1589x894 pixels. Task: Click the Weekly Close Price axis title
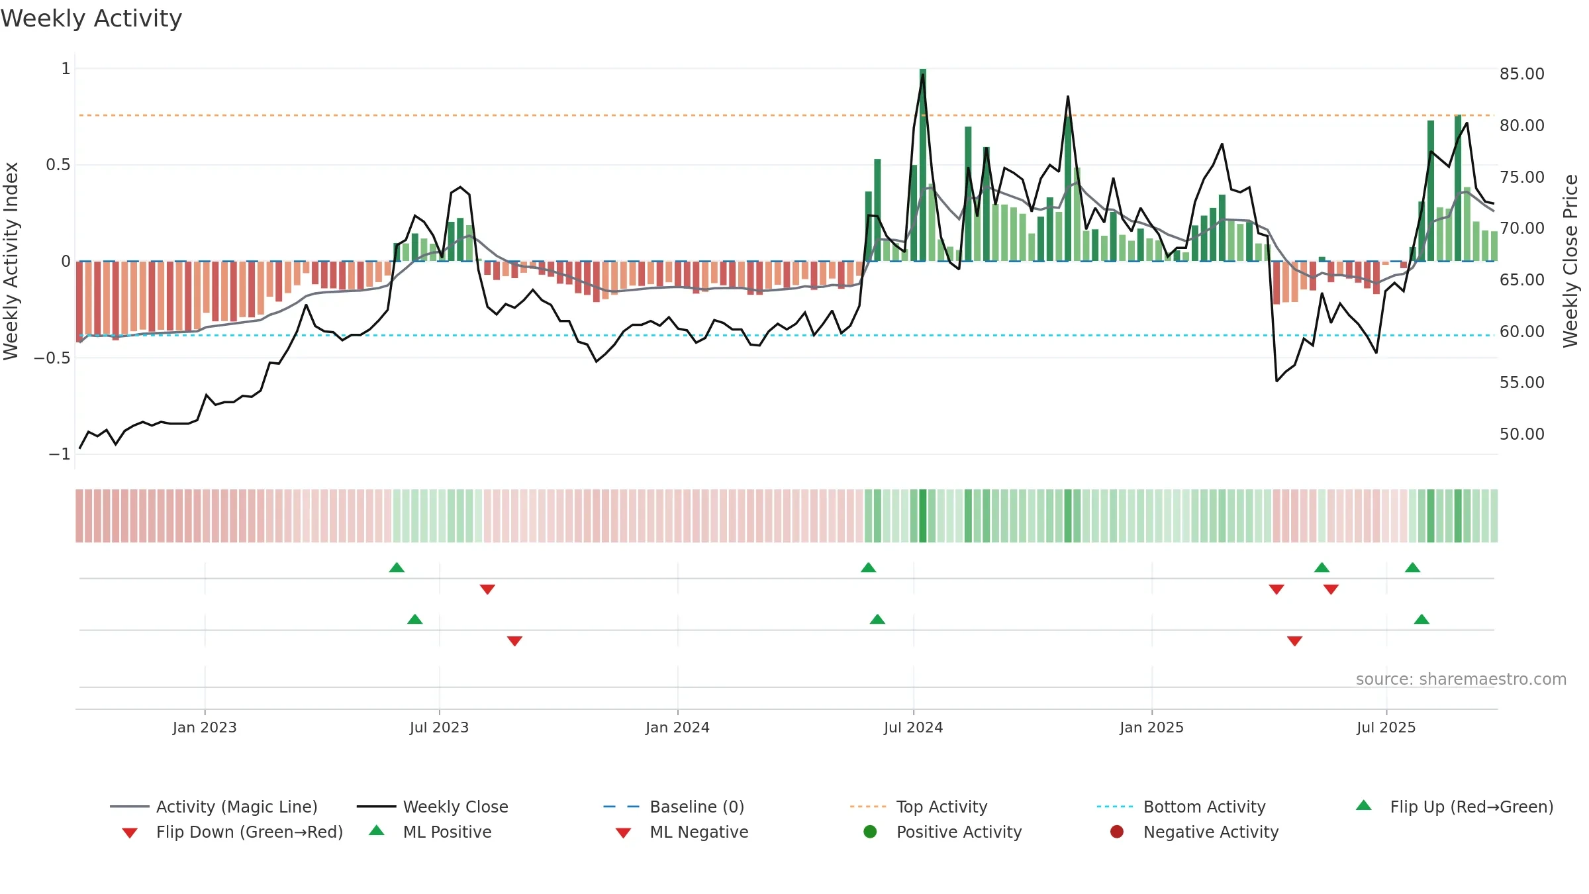pos(1570,261)
